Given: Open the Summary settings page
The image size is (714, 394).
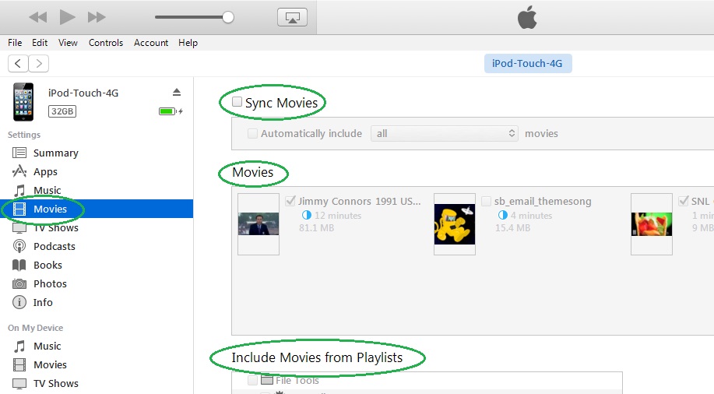Looking at the screenshot, I should pyautogui.click(x=55, y=153).
